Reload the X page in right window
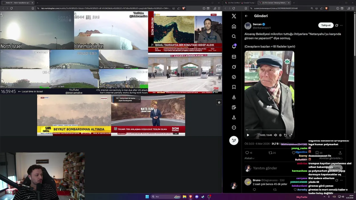The width and height of the screenshot is (356, 200). pyautogui.click(x=234, y=8)
